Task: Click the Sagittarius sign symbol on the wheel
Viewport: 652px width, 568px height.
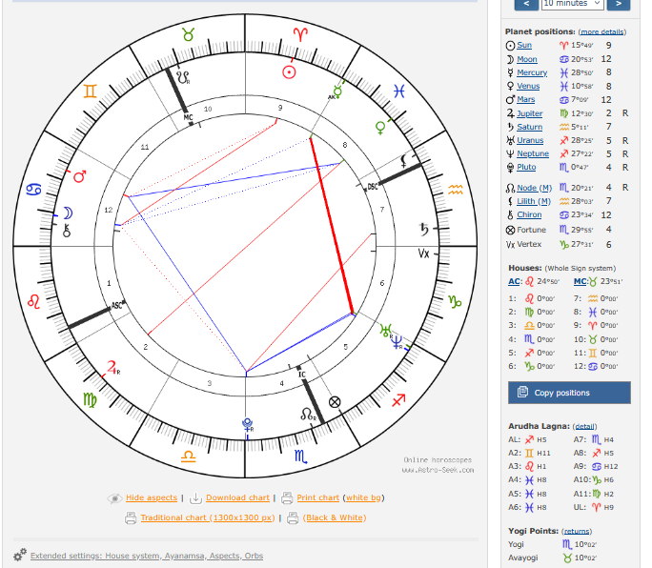Action: click(398, 400)
